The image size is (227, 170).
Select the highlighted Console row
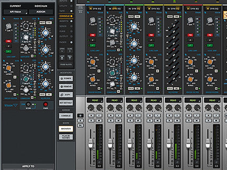click(x=66, y=16)
